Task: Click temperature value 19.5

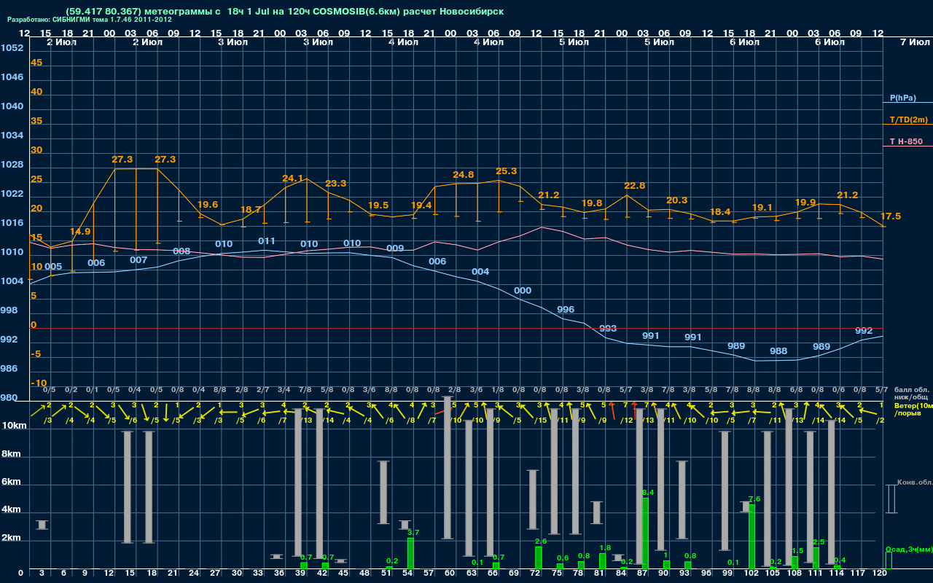Action: [378, 206]
